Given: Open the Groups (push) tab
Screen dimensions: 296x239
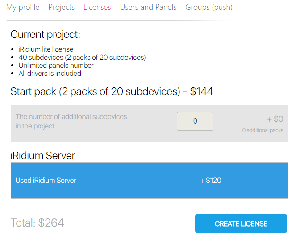Looking at the screenshot, I should pyautogui.click(x=208, y=7).
